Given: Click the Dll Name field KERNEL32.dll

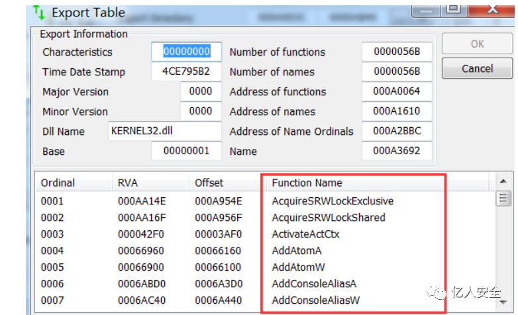Looking at the screenshot, I should [165, 131].
